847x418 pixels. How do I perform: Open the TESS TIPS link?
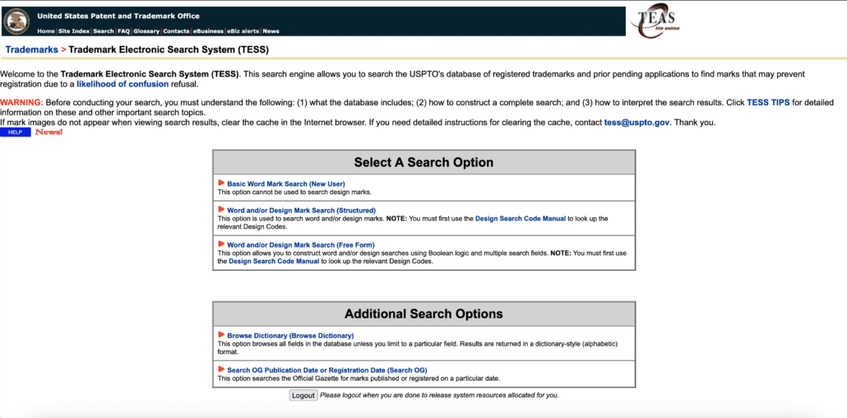768,102
